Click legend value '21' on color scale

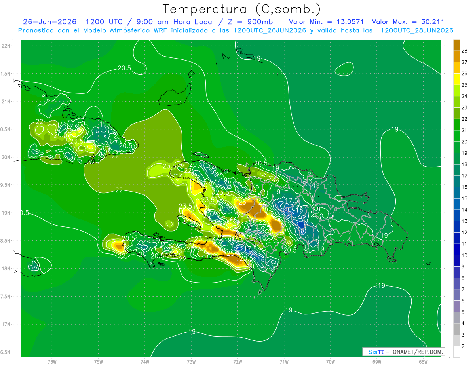[465, 130]
